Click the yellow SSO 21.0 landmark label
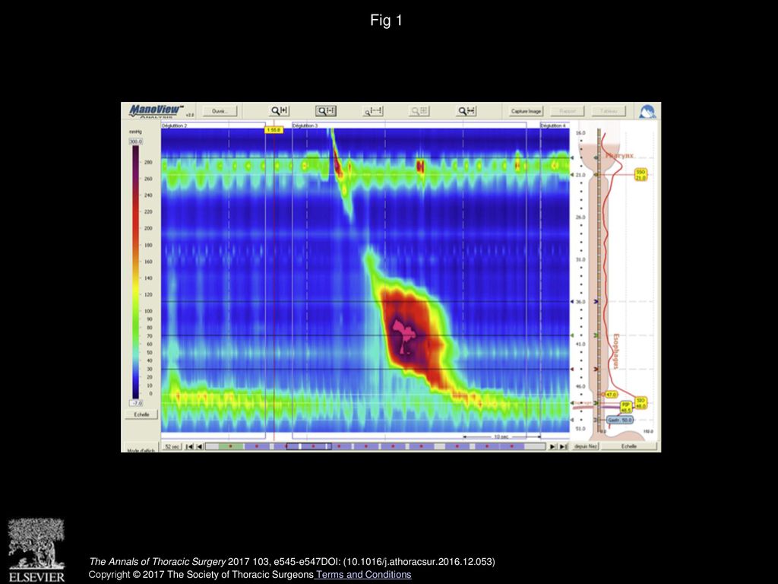The height and width of the screenshot is (584, 778). pos(640,175)
